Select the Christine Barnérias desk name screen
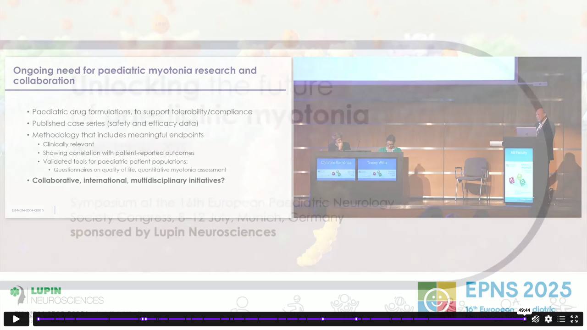Image resolution: width=587 pixels, height=330 pixels. pos(336,169)
